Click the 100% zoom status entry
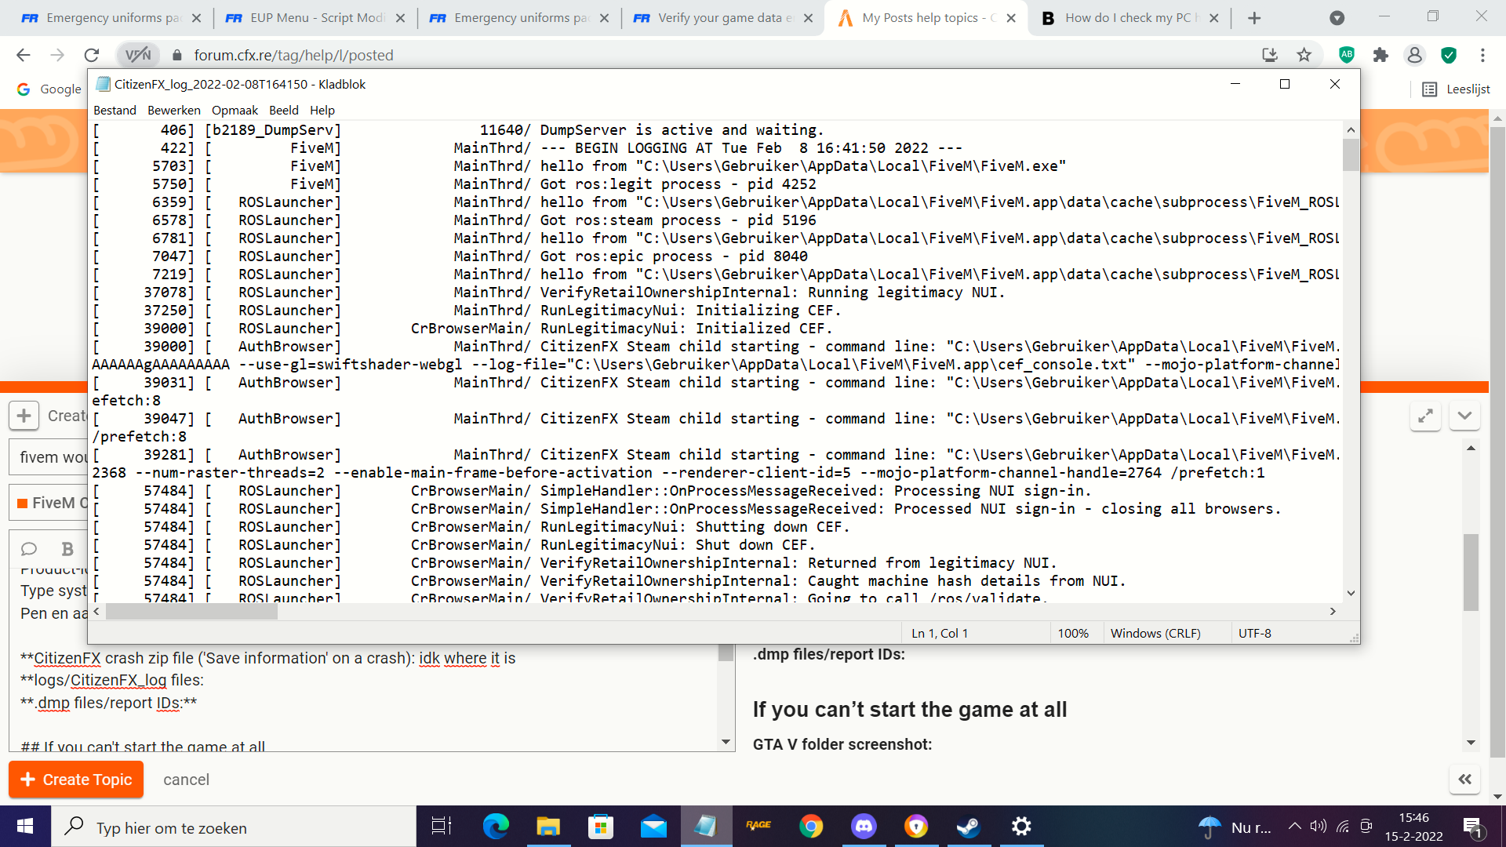This screenshot has height=847, width=1506. point(1073,634)
